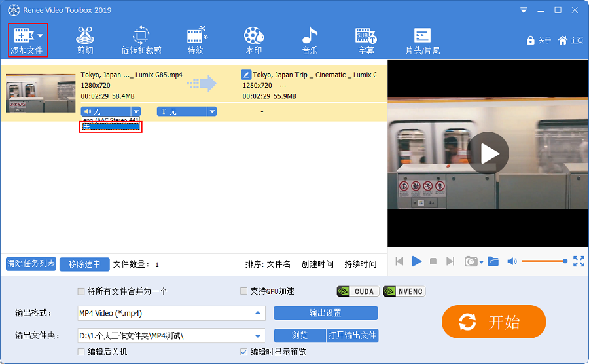Viewport: 589px width, 364px height.
Task: Stop the preview playback
Action: pyautogui.click(x=433, y=261)
